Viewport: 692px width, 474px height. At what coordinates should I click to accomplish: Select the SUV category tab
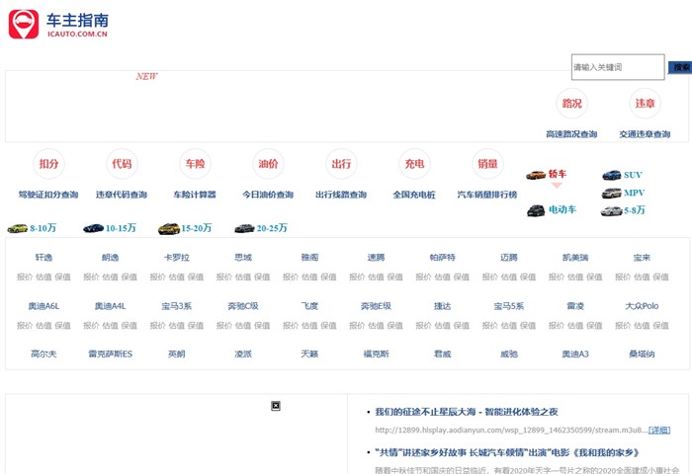pos(633,175)
